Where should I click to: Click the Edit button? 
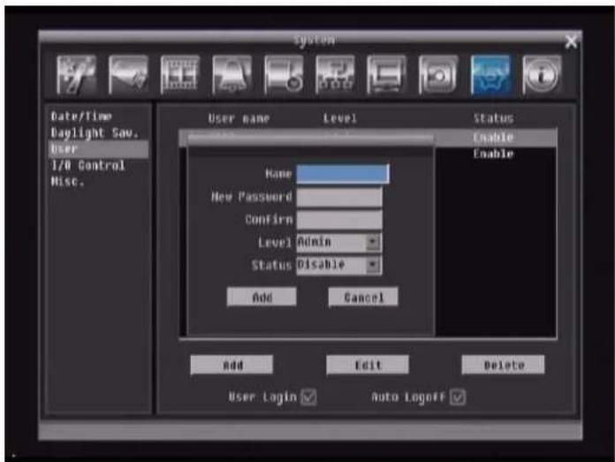(368, 365)
